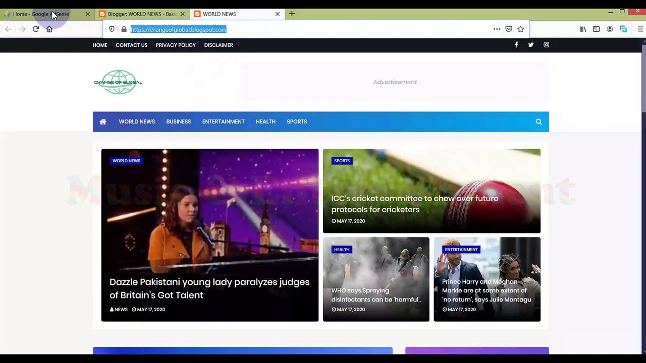
Task: Open the site's Instagram page icon
Action: (546, 45)
